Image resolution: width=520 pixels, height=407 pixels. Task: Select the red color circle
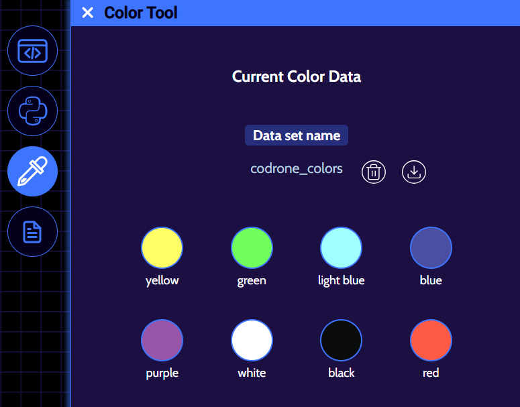click(431, 340)
